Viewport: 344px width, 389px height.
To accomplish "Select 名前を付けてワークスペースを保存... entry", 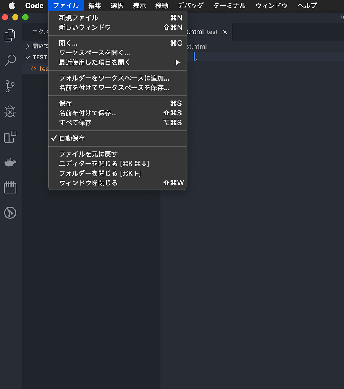I will pyautogui.click(x=117, y=88).
